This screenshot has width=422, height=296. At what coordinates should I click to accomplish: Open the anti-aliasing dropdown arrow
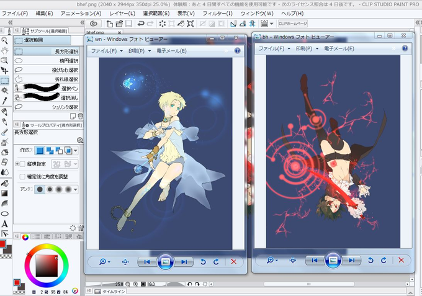76,189
